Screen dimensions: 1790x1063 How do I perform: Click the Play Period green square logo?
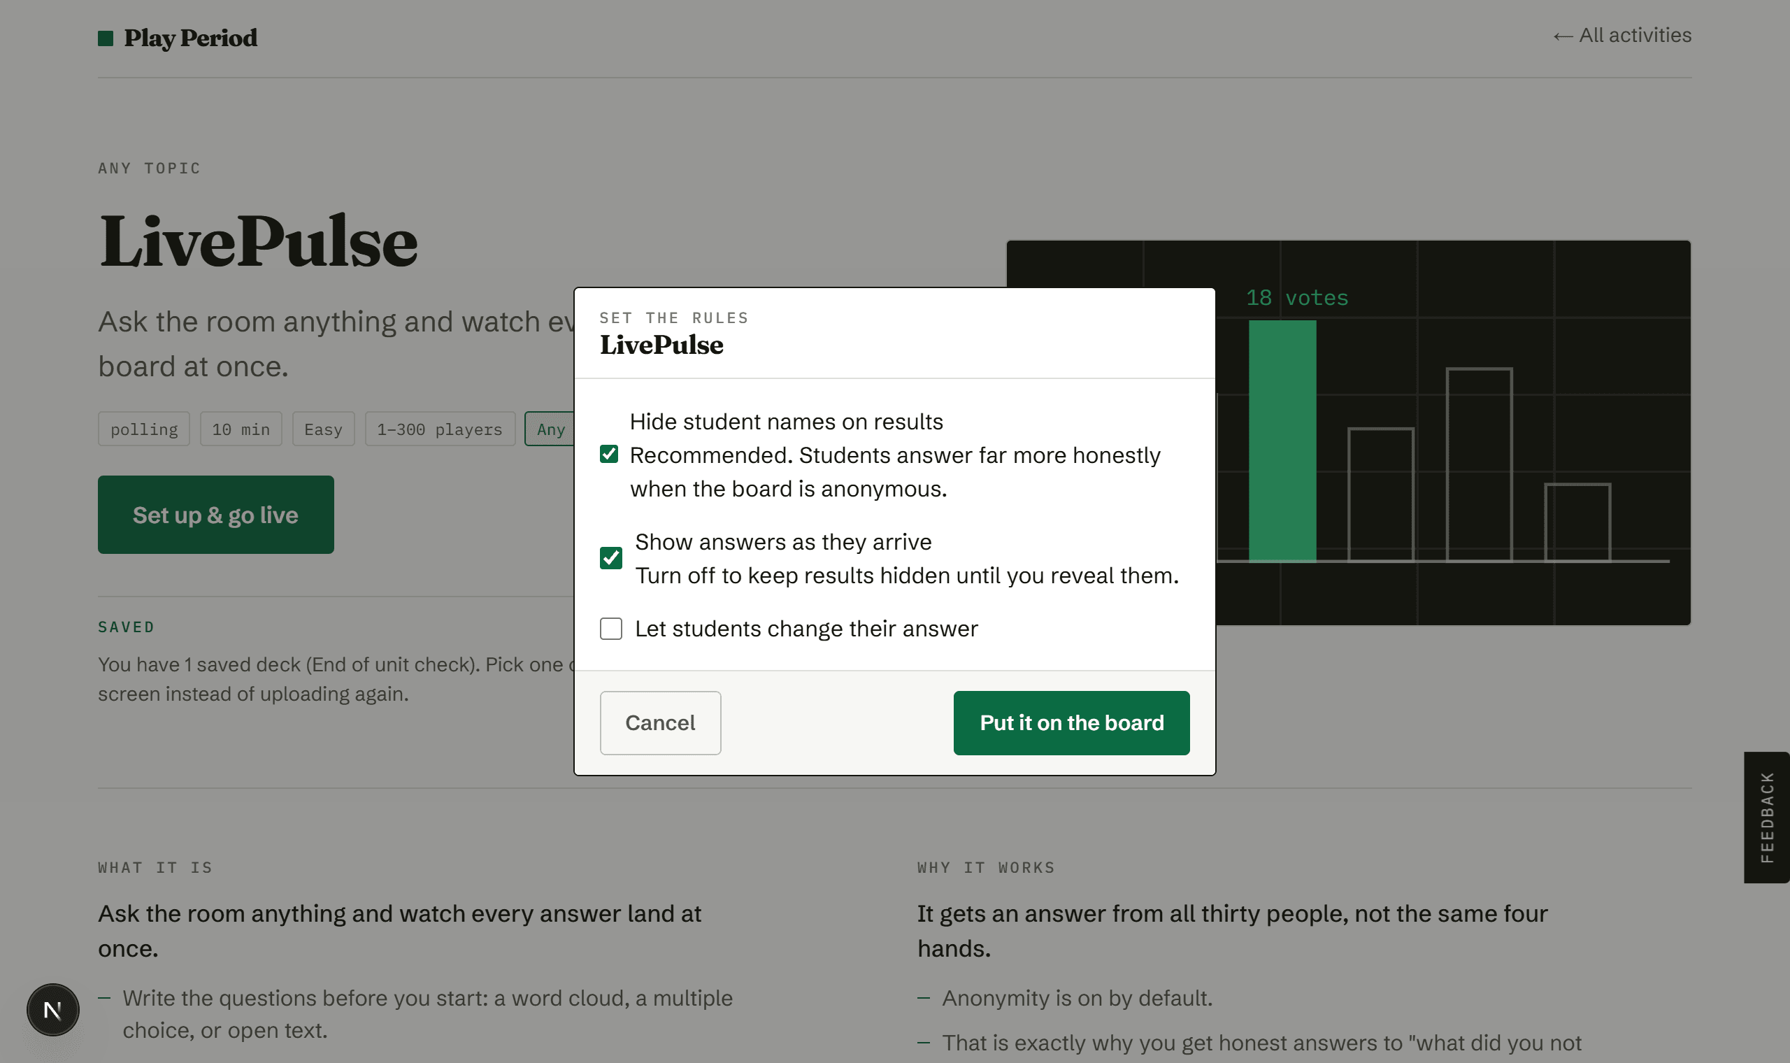coord(106,38)
